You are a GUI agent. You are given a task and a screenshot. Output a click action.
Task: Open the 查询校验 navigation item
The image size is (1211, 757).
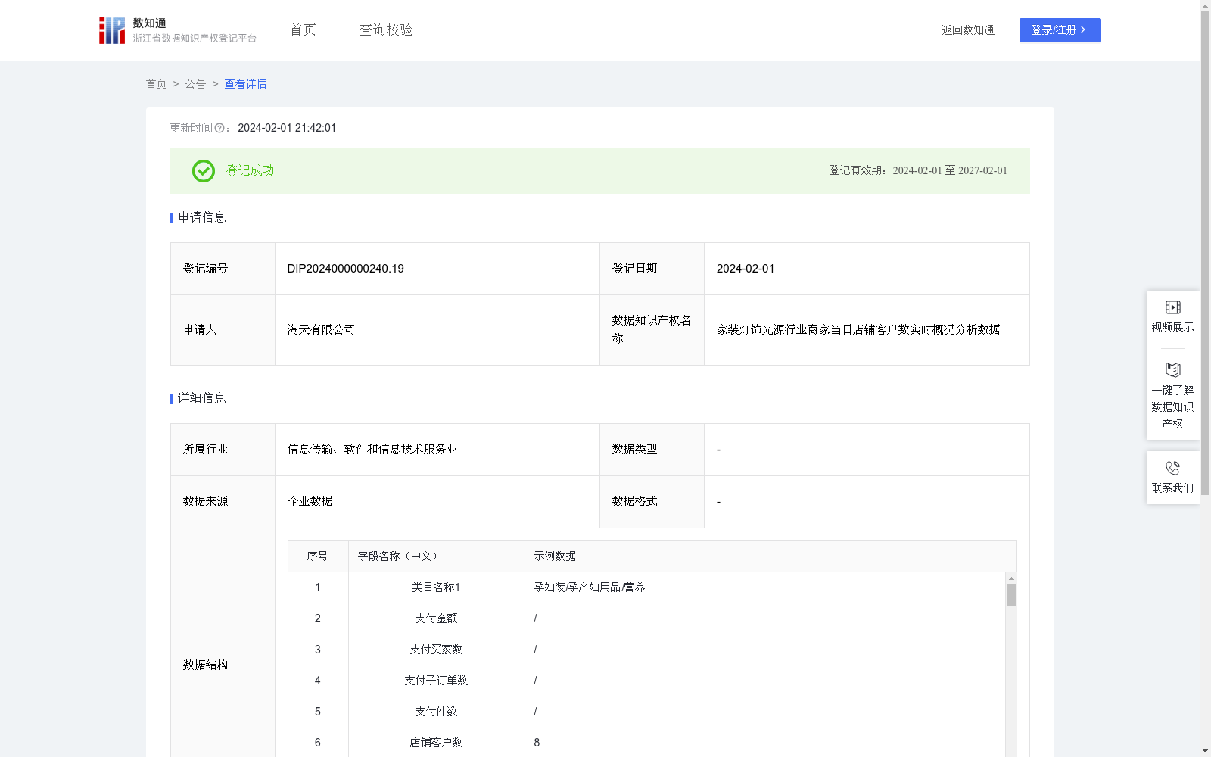point(385,30)
